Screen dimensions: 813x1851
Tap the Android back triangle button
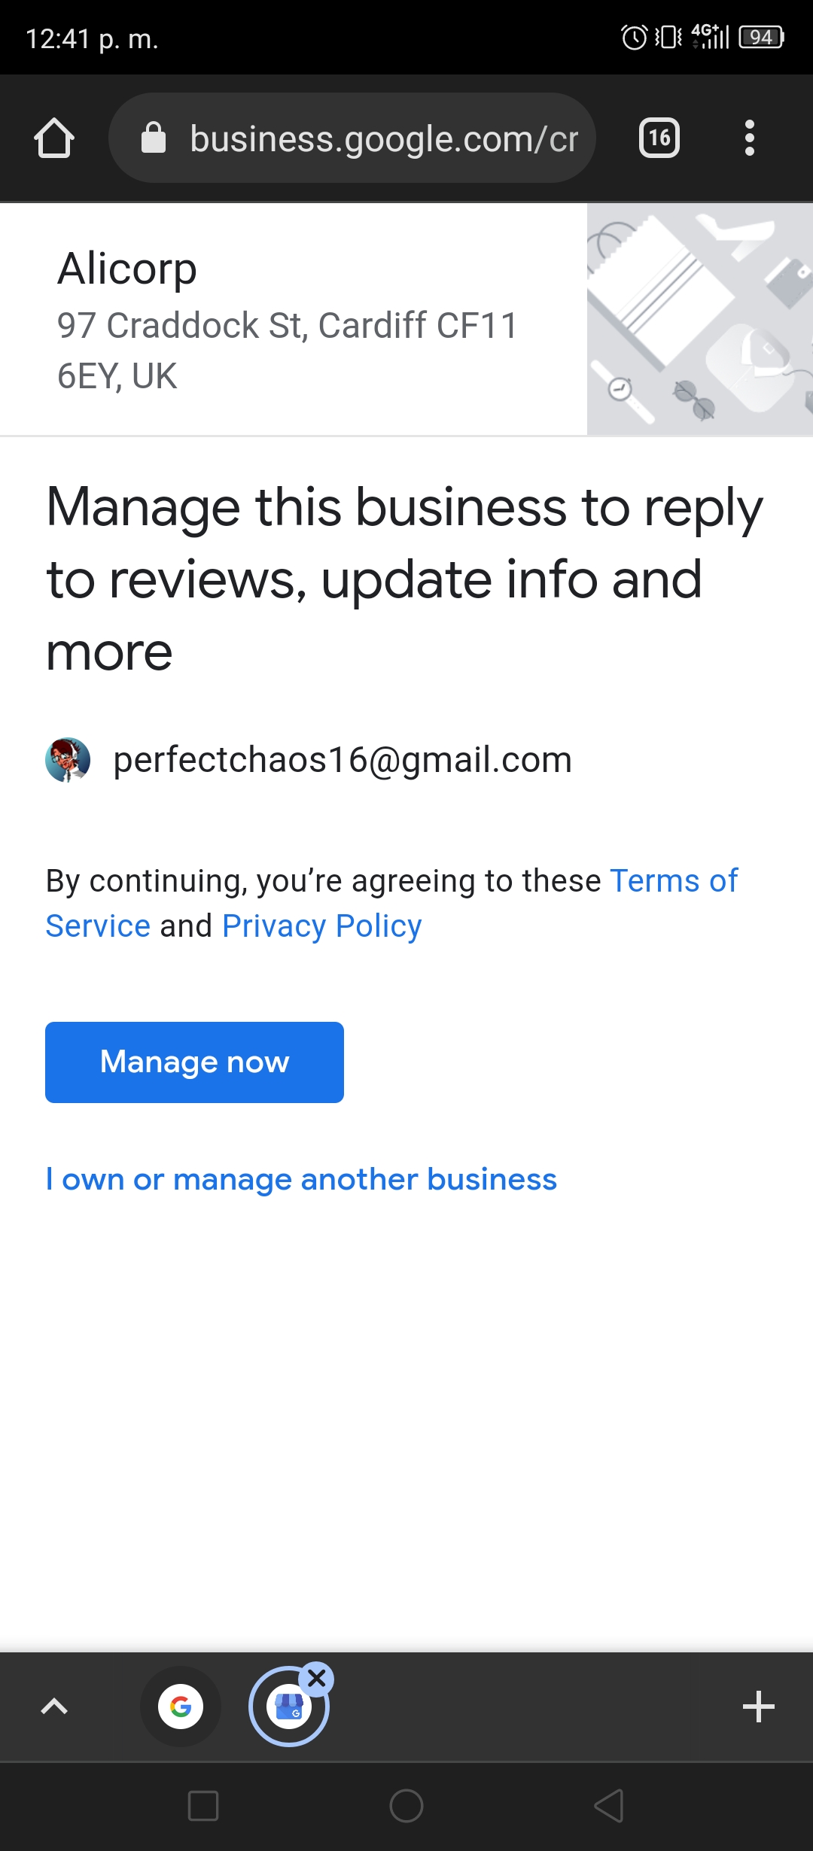coord(609,1806)
